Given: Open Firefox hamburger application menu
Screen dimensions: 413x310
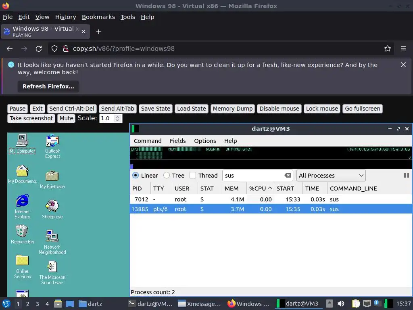Looking at the screenshot, I should pyautogui.click(x=403, y=48).
